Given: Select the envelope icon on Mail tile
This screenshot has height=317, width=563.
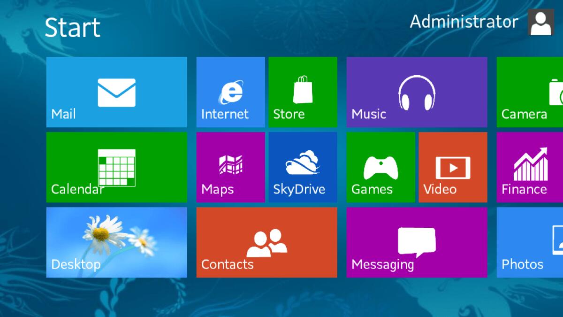Looking at the screenshot, I should click(x=116, y=92).
